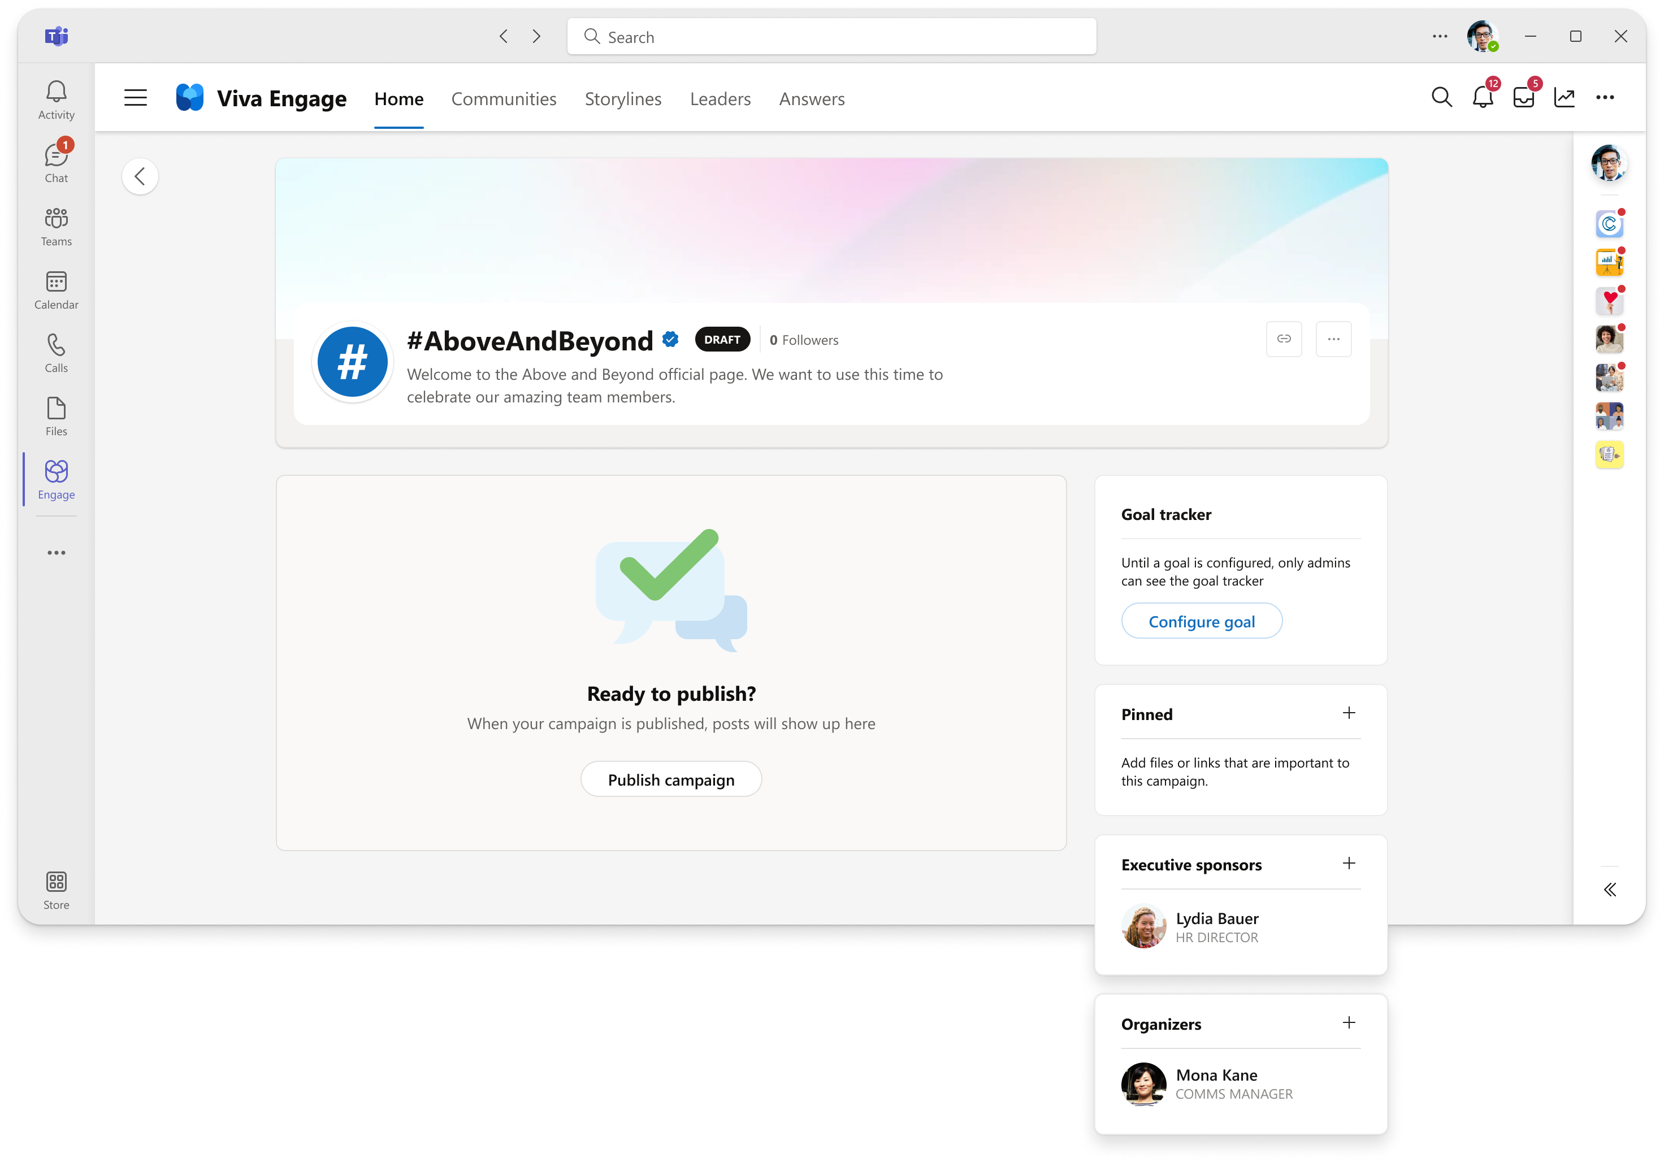Toggle collapse left panel arrow
The width and height of the screenshot is (1664, 1162).
pos(142,176)
